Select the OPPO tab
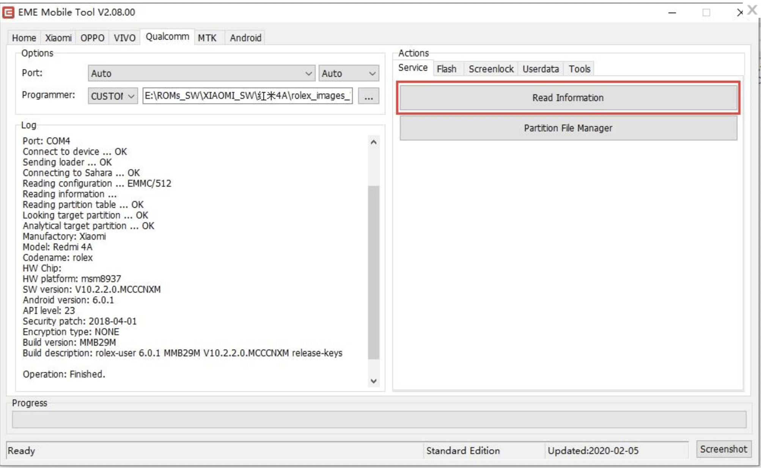Viewport: 761px width, 468px height. click(92, 38)
